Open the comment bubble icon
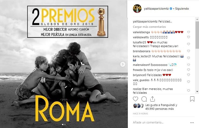 click(144, 99)
